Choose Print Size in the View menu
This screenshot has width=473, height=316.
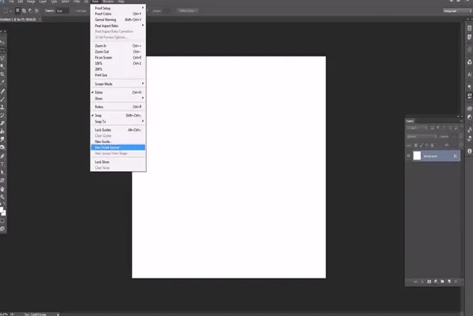pyautogui.click(x=118, y=75)
